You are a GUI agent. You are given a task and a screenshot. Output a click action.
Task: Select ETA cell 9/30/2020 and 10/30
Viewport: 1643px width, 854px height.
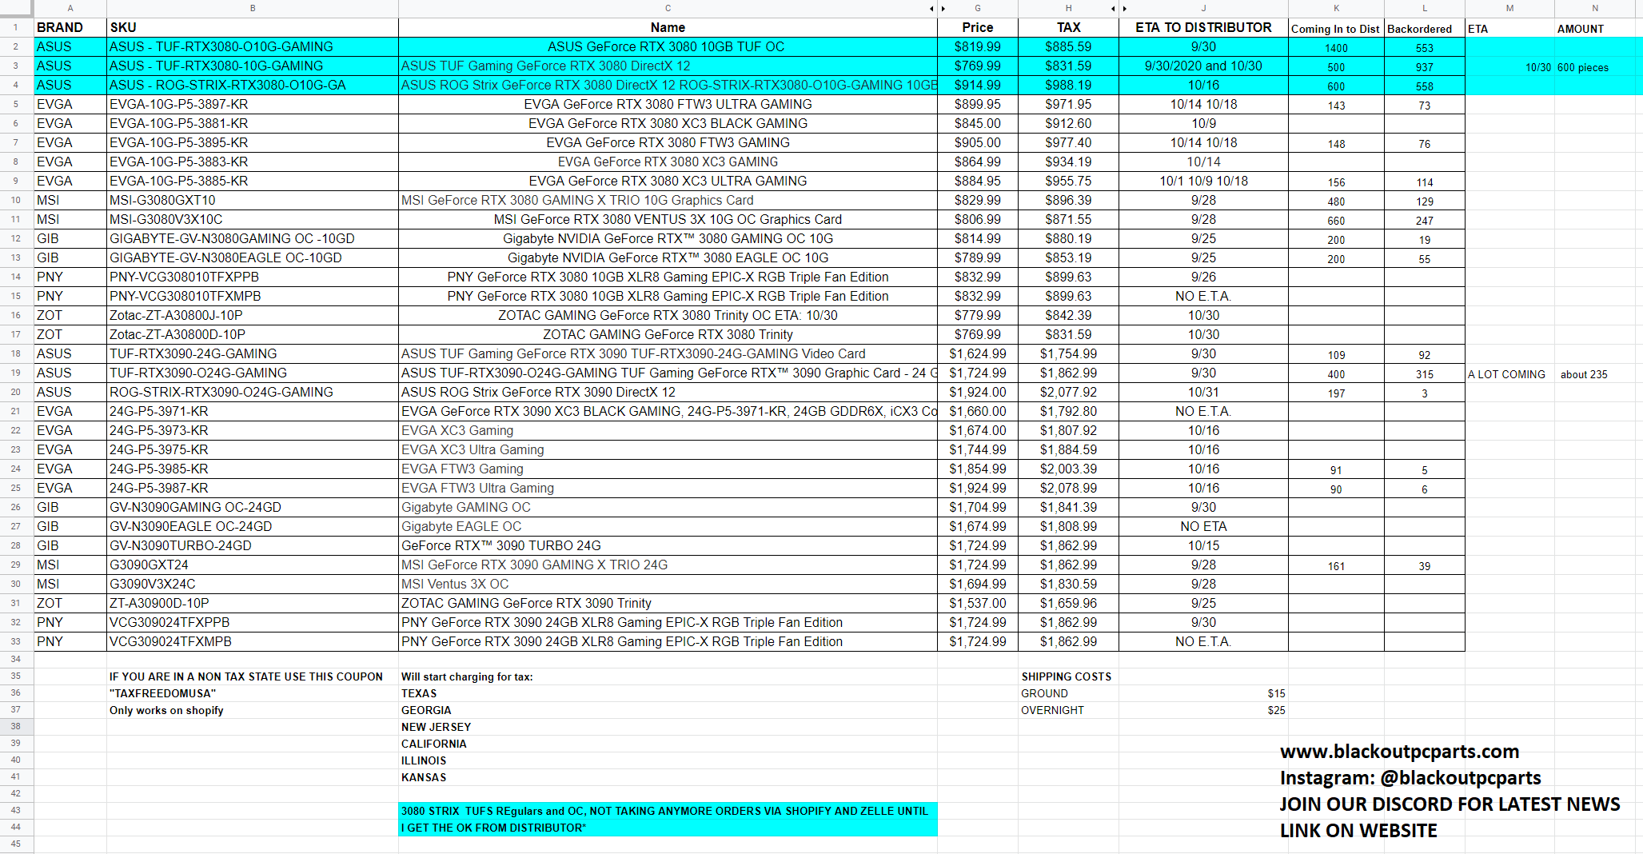[1203, 66]
